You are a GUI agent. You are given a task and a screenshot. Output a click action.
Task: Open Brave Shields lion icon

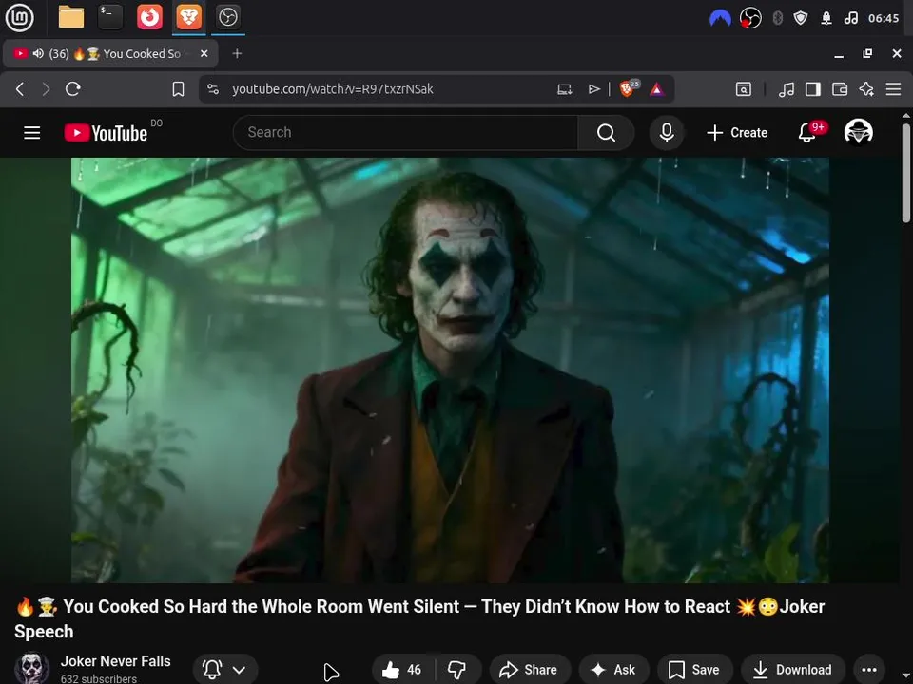pyautogui.click(x=629, y=88)
